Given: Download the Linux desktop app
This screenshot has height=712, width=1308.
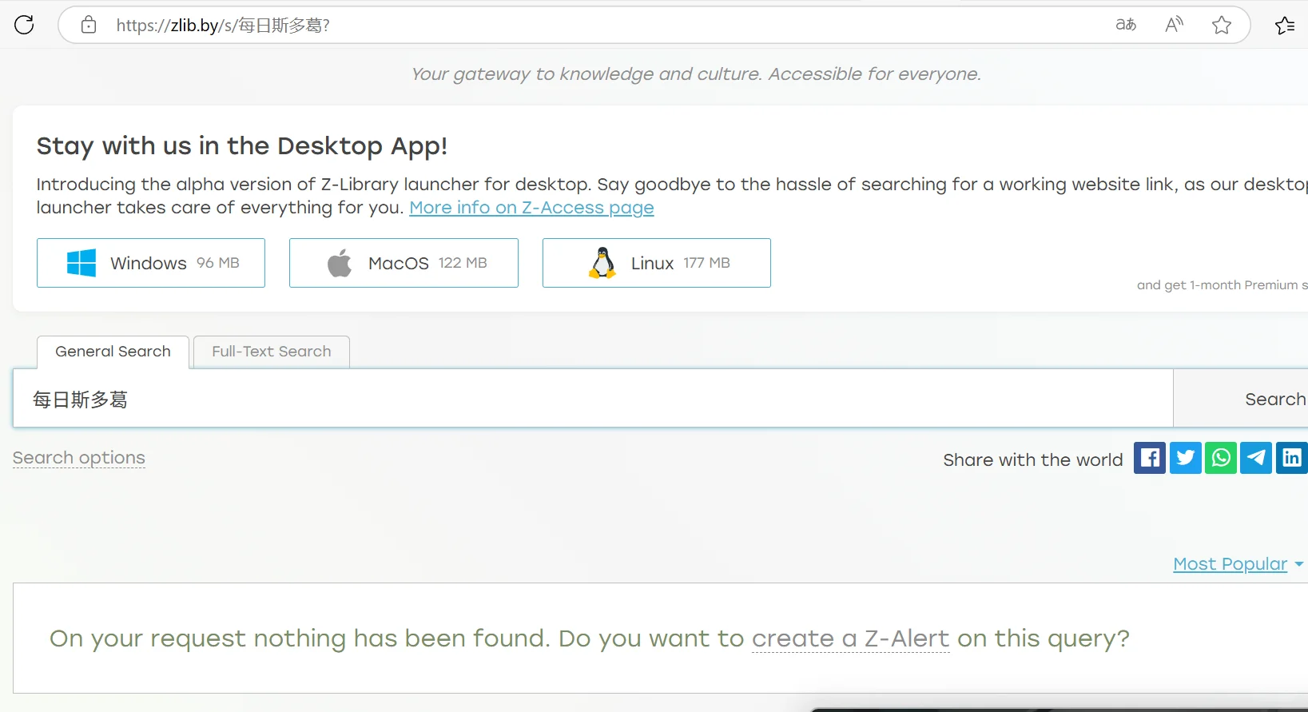Looking at the screenshot, I should click(x=656, y=263).
